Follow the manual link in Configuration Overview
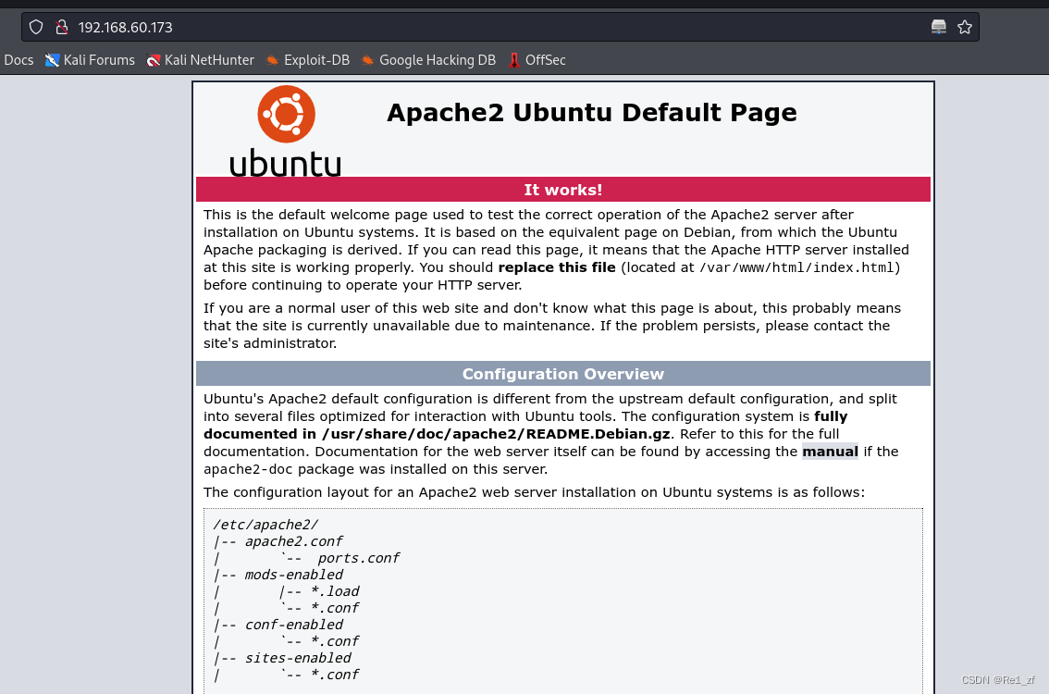Image resolution: width=1049 pixels, height=694 pixels. (830, 452)
